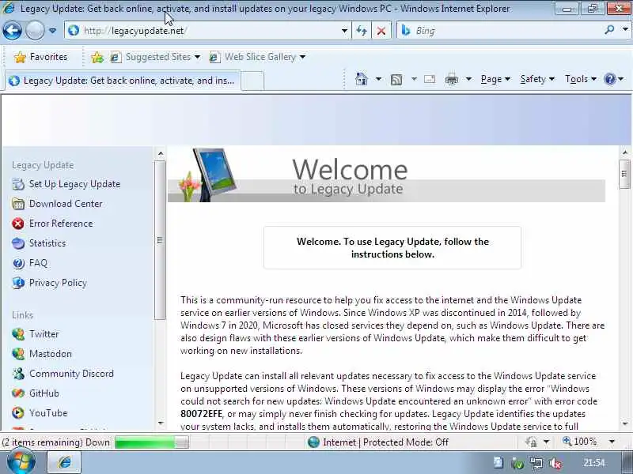Click the network tray icon
633x474 pixels.
tap(536, 464)
